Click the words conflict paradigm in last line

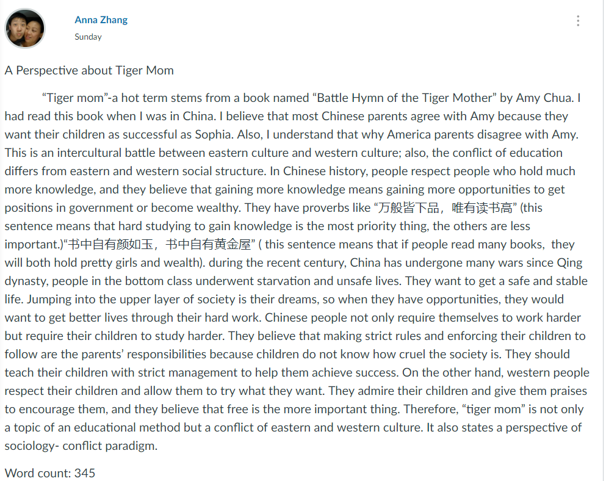[109, 446]
